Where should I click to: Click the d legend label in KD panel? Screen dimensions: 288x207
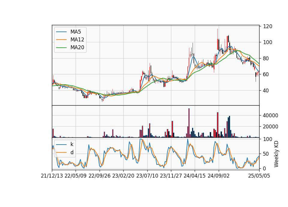[x=72, y=152]
